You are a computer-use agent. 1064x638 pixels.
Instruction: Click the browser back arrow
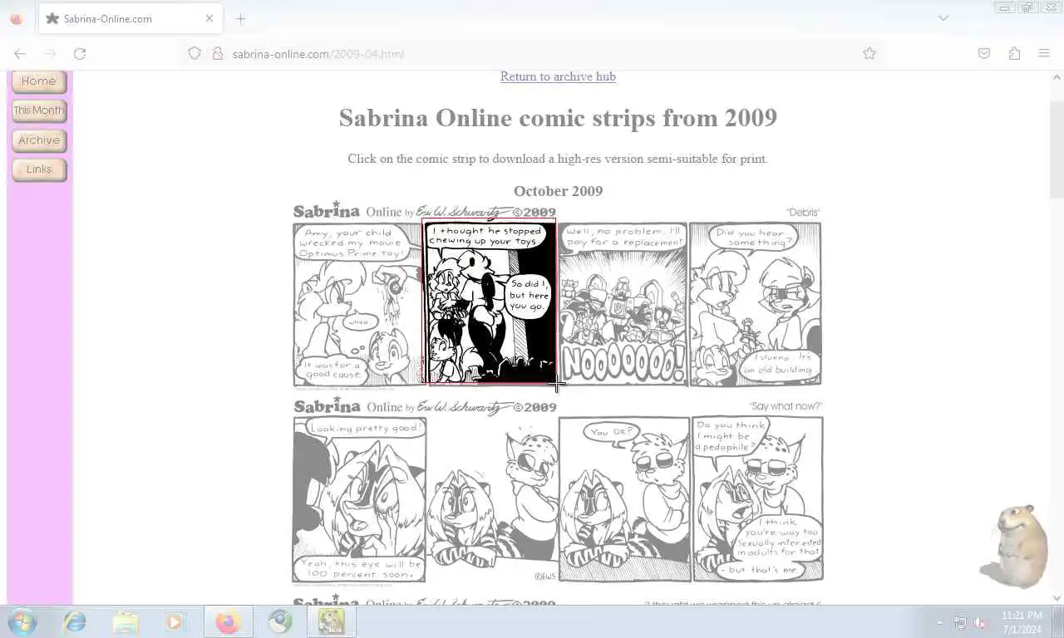coord(20,53)
